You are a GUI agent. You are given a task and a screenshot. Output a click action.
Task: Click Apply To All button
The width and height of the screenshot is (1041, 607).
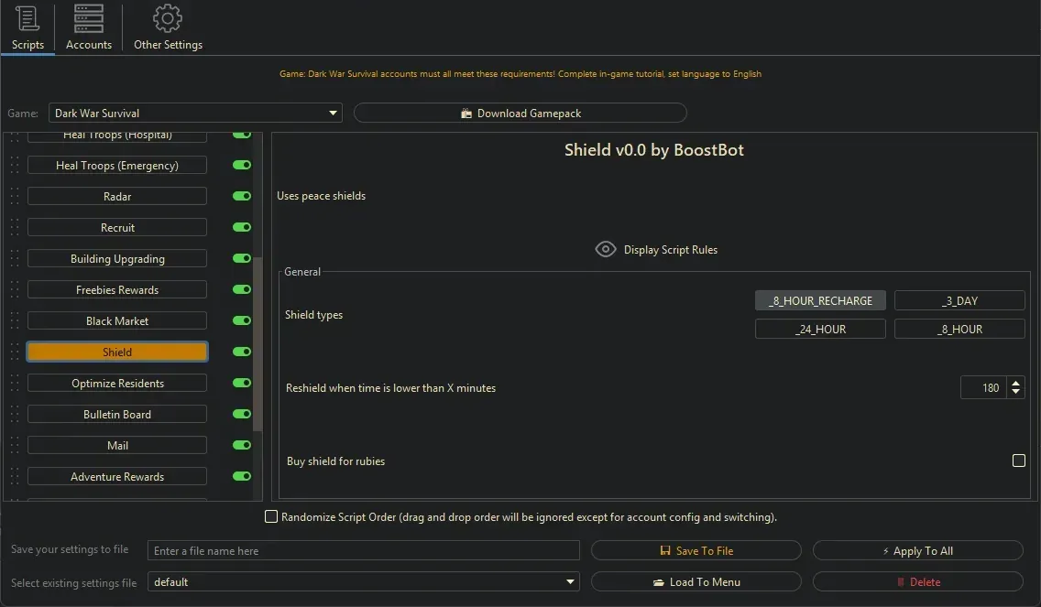tap(917, 550)
